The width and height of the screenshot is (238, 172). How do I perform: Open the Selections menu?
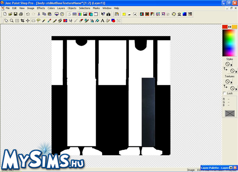84,8
